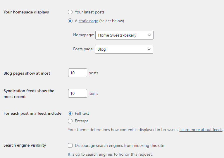Open the "static page" hyperlink
Screen dimensions: 224x158
pyautogui.click(x=88, y=21)
